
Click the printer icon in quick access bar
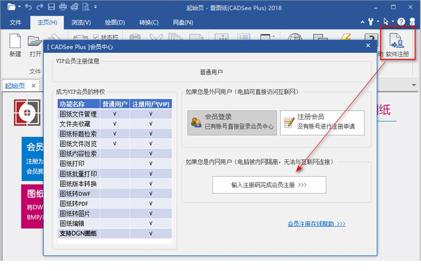pyautogui.click(x=63, y=7)
